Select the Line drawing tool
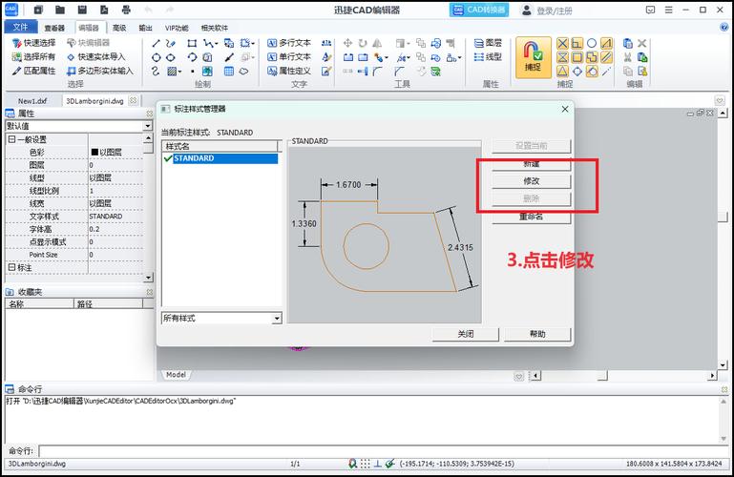Image resolution: width=734 pixels, height=477 pixels. pyautogui.click(x=157, y=44)
